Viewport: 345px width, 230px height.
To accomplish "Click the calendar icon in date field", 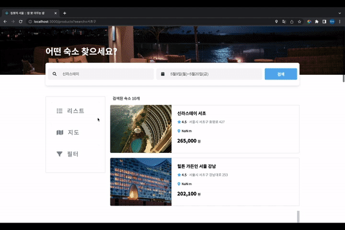I will pos(163,74).
